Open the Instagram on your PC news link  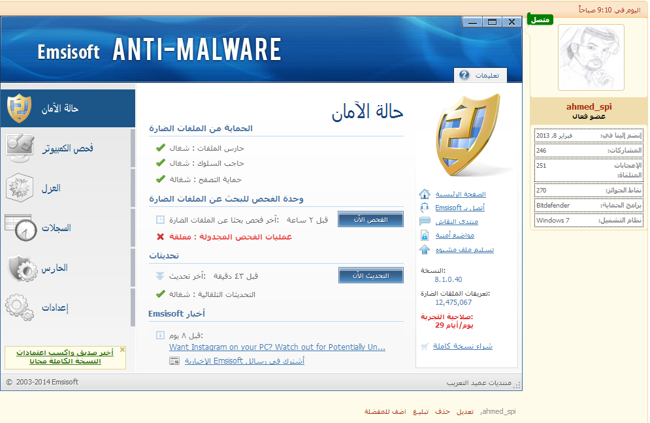(278, 347)
